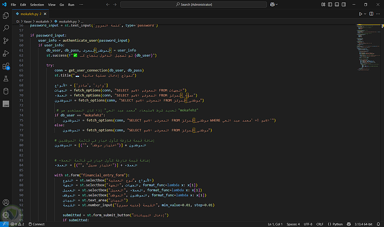Split the editor to the right
Screen dimensions: 384x227
pos(371,14)
